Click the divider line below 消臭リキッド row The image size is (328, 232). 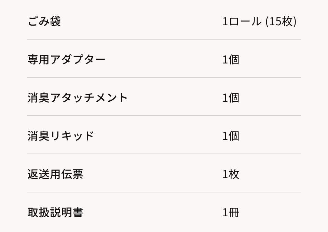(x=164, y=154)
